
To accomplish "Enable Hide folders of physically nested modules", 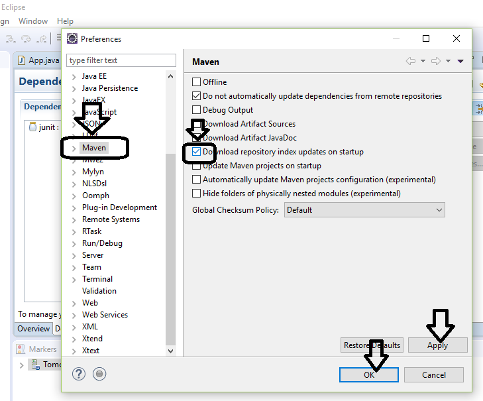I will 196,194.
